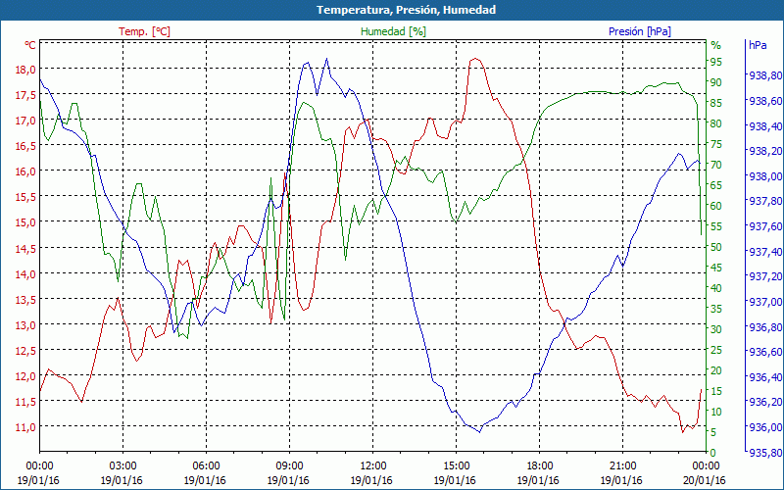This screenshot has height=490, width=784.
Task: Click the '06:00' time axis label
Action: 206,466
